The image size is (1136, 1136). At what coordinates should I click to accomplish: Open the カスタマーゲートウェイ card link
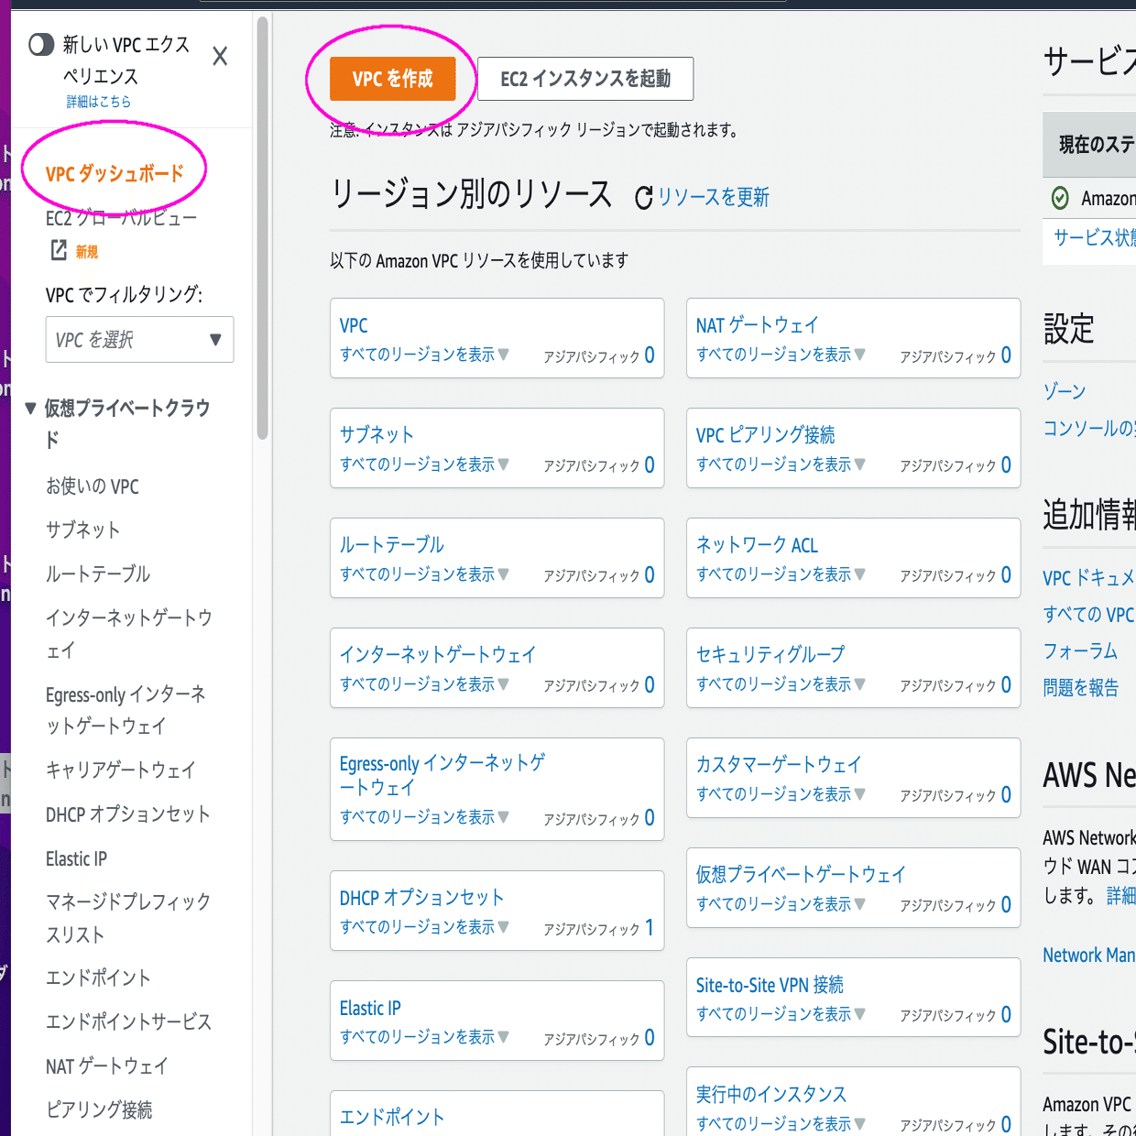[x=779, y=764]
